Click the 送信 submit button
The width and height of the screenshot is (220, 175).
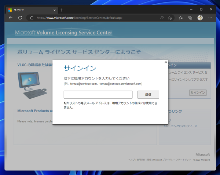coord(148,95)
